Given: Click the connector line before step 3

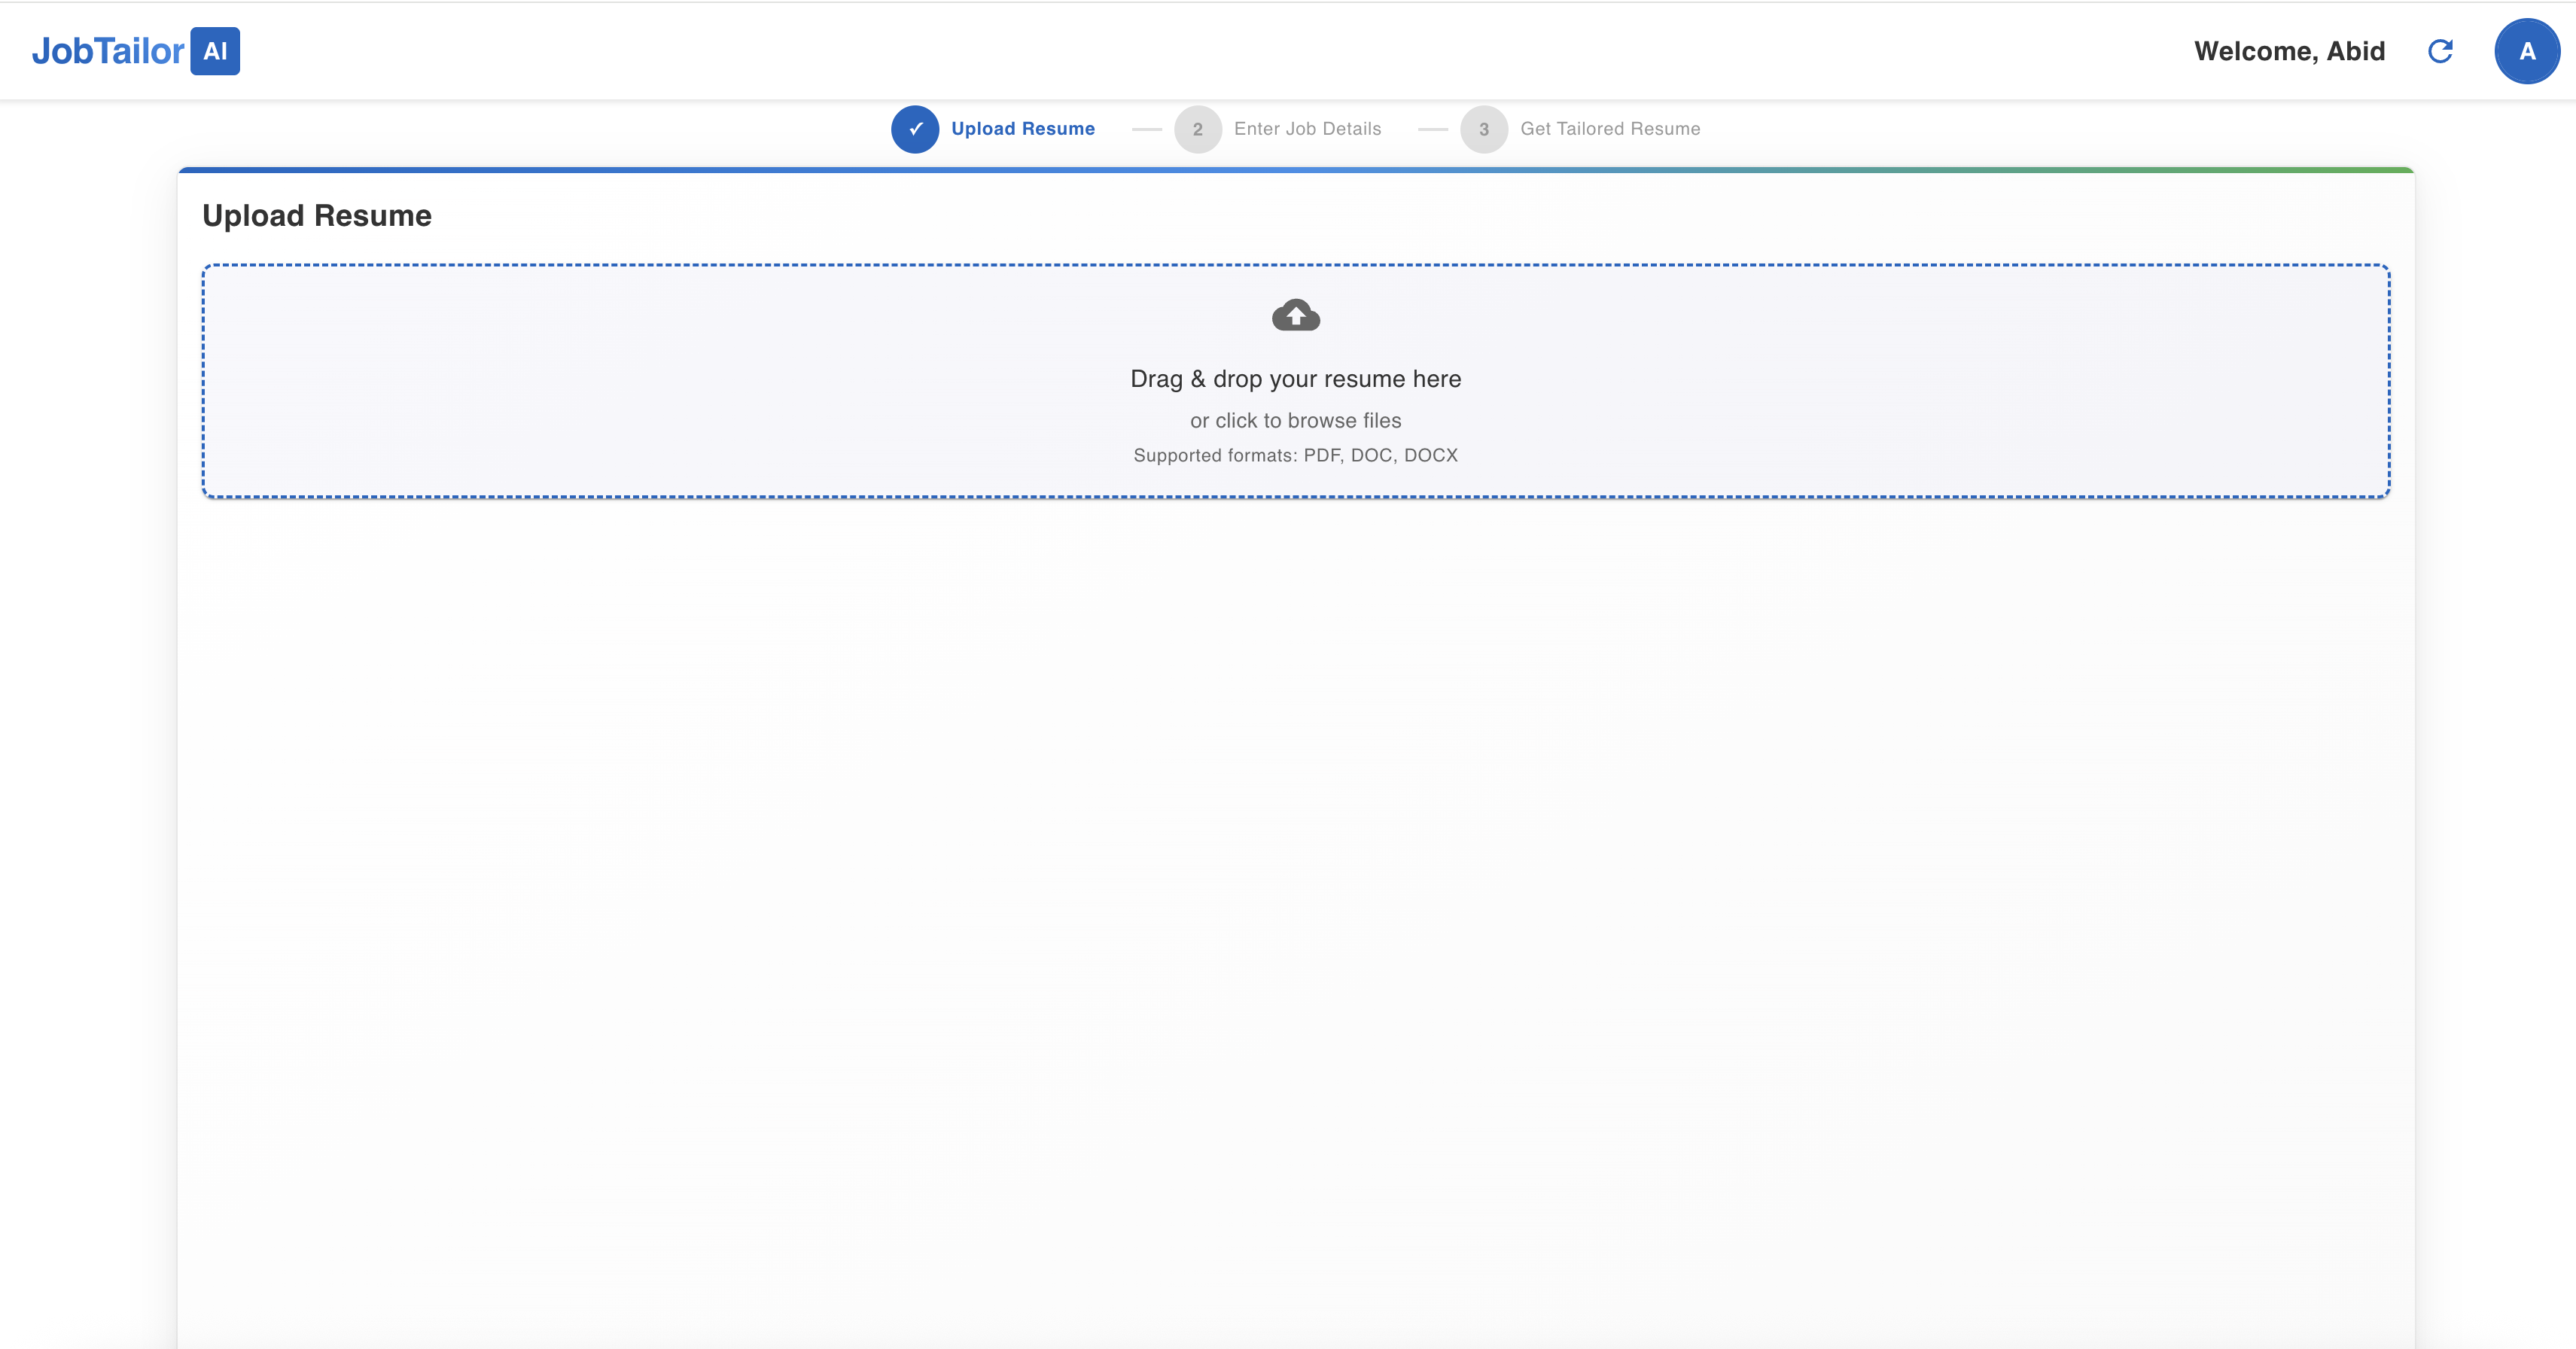Looking at the screenshot, I should pos(1432,129).
